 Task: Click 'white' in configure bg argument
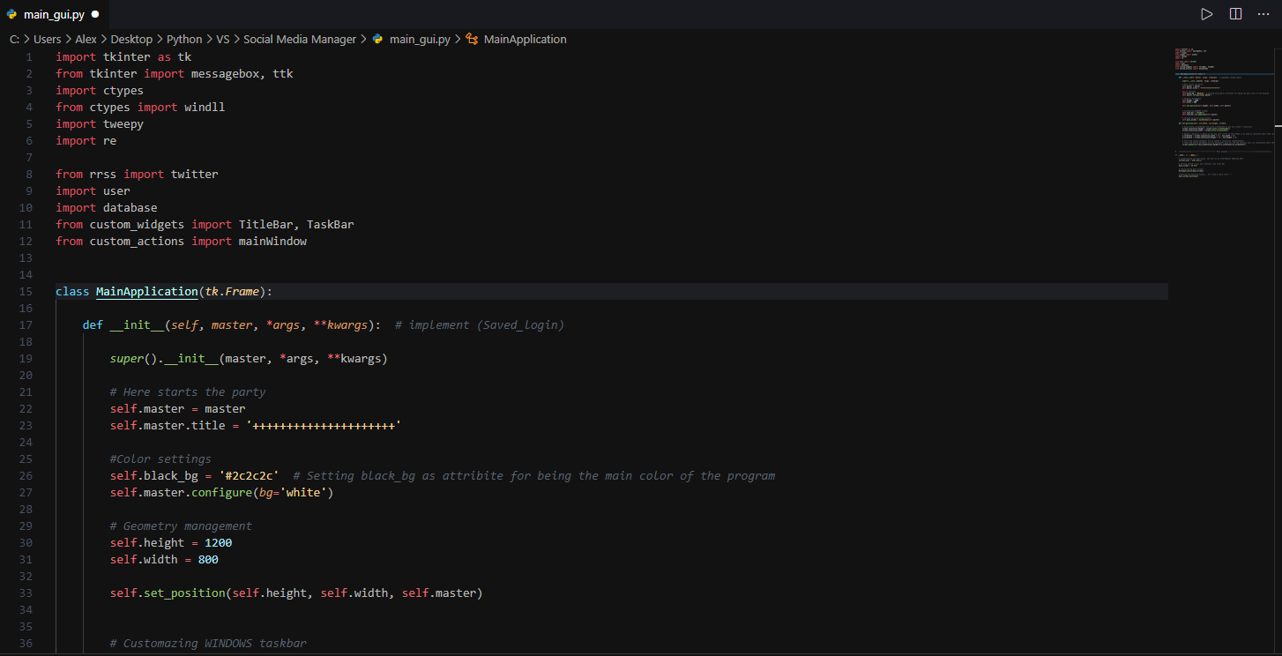[x=303, y=493]
